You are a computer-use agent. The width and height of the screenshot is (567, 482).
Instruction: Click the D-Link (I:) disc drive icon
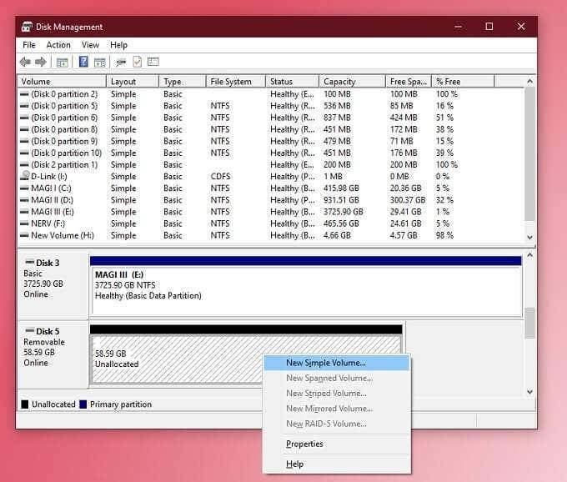click(x=24, y=176)
